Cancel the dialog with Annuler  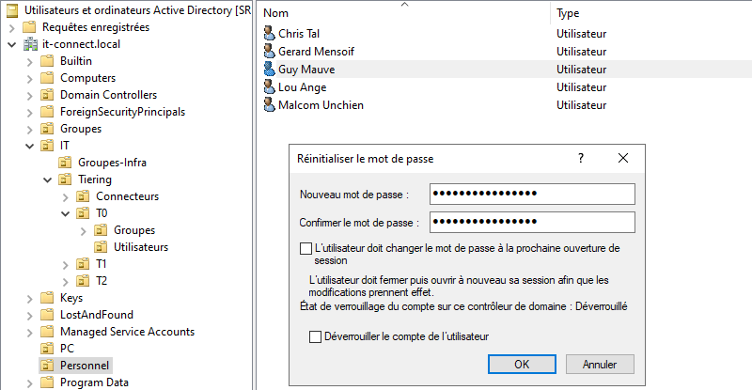click(x=599, y=364)
